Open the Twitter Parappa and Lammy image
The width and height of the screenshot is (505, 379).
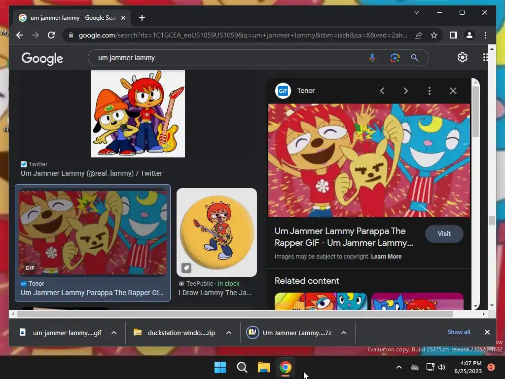coord(138,114)
